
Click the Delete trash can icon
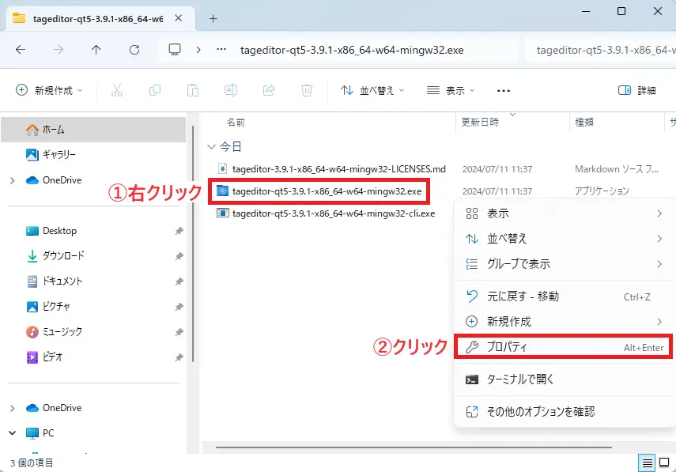pyautogui.click(x=307, y=90)
